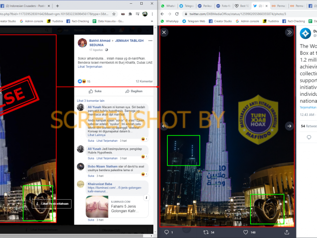Collapse the Twitter sidebar with the double chevron icon
Image resolution: width=317 pixels, height=238 pixels.
[x=289, y=32]
